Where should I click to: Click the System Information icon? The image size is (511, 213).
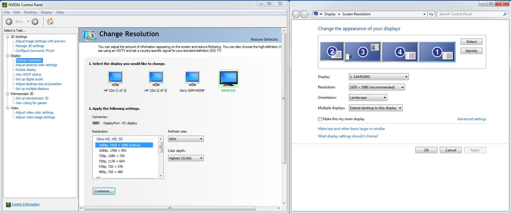[x=8, y=205]
